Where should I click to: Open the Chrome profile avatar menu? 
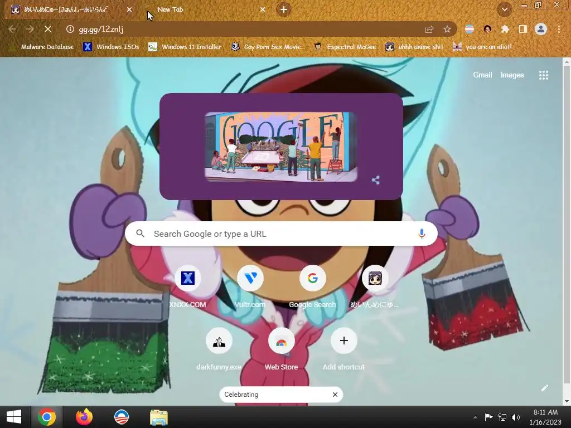[x=541, y=29]
